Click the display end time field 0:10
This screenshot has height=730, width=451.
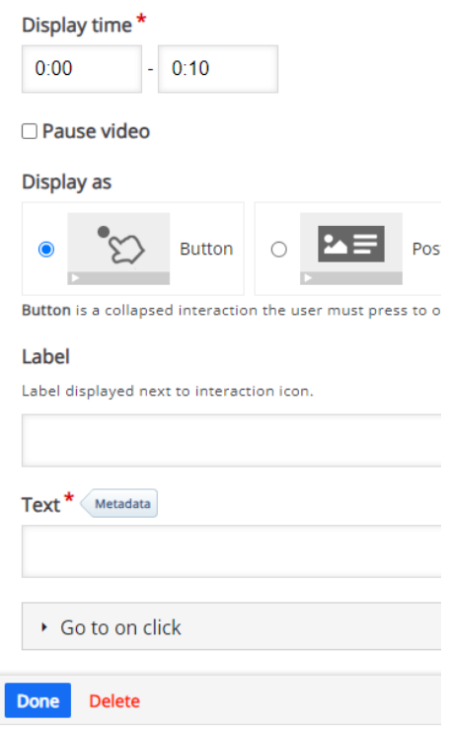point(218,69)
